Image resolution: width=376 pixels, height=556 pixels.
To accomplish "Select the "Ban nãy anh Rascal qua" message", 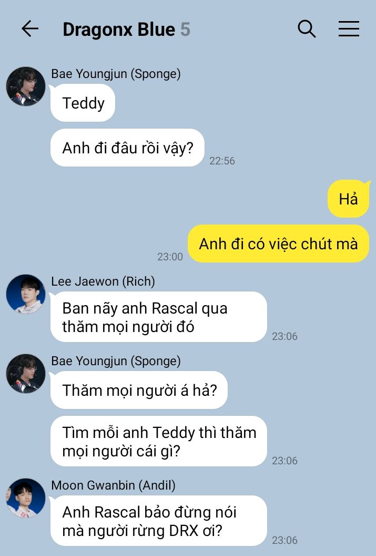I will point(158,317).
